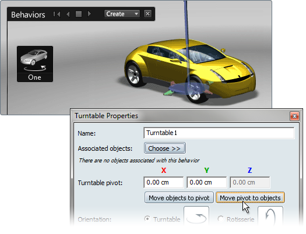This screenshot has height=234, width=306.
Task: Close the Behaviors panel bar
Action: (x=147, y=14)
